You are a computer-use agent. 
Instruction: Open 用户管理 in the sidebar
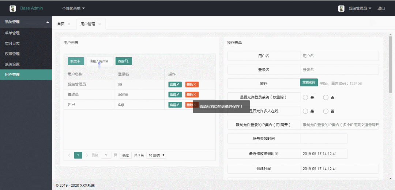pos(26,75)
